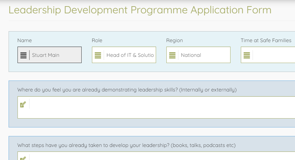Focus the Name field containing Stuart Main
Image resolution: width=295 pixels, height=160 pixels.
(x=55, y=55)
